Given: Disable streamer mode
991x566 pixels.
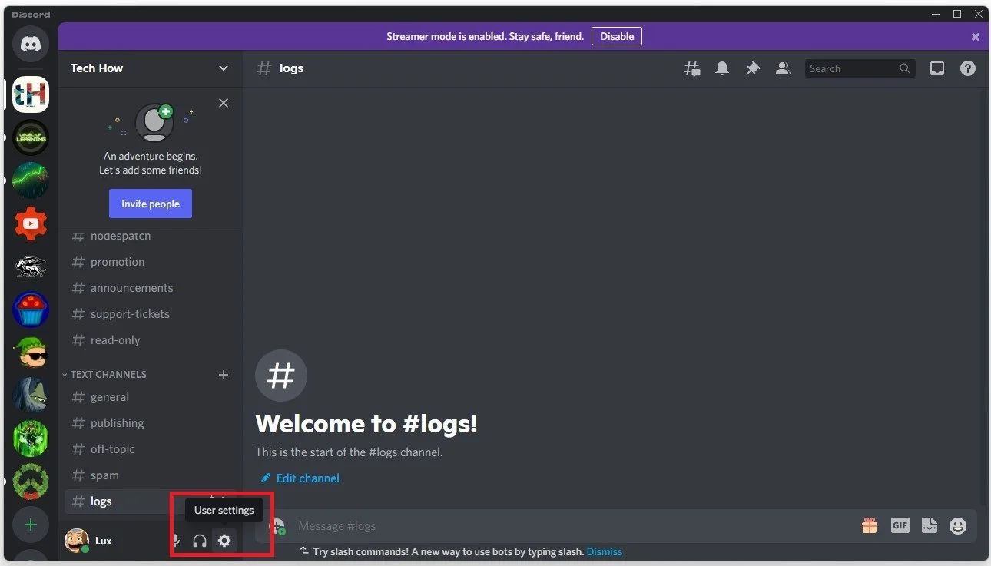Looking at the screenshot, I should [617, 36].
